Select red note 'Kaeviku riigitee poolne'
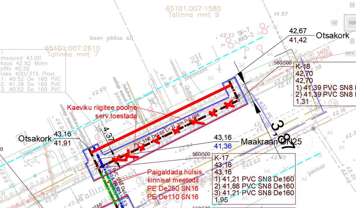356x208 pixels. pyautogui.click(x=102, y=108)
